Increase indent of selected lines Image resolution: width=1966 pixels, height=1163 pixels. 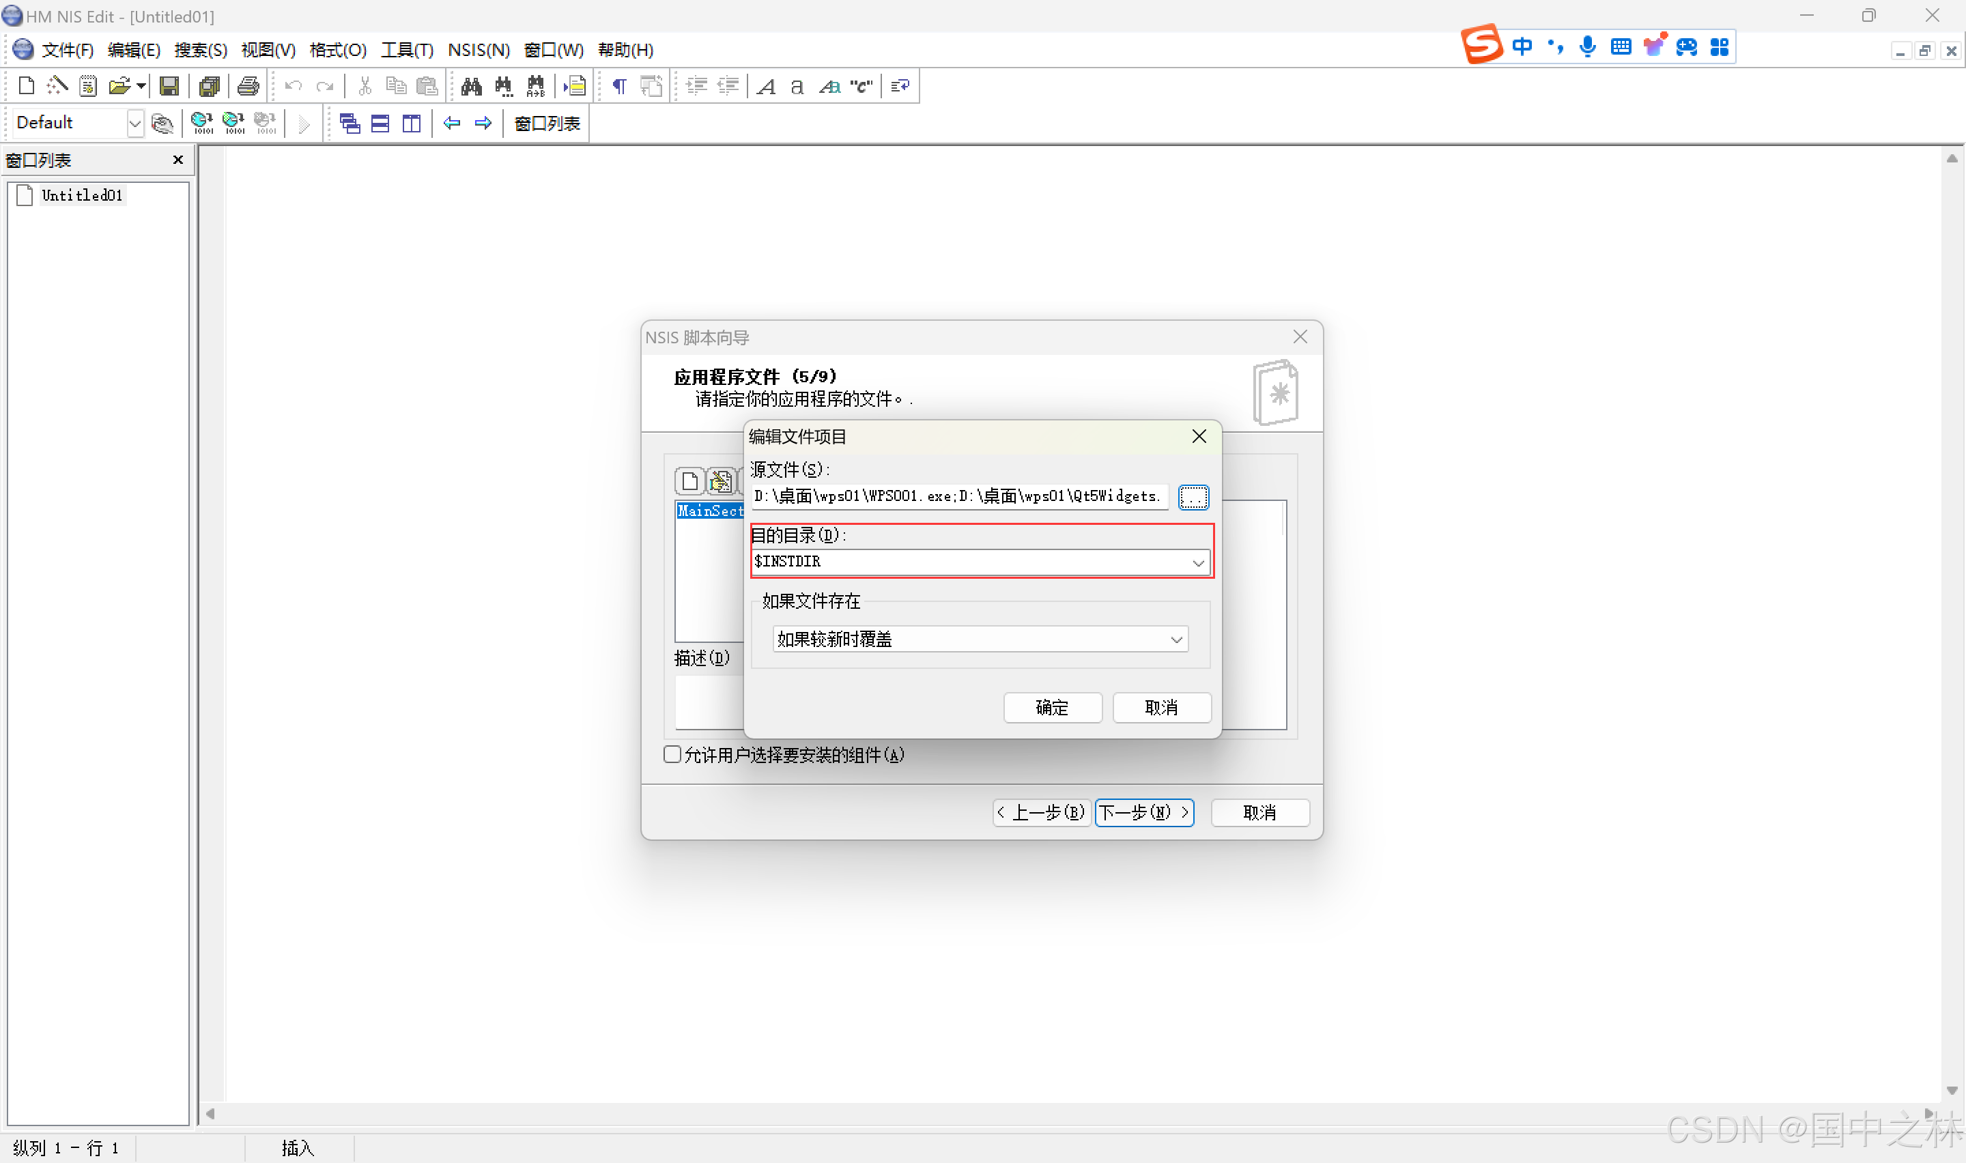coord(696,85)
